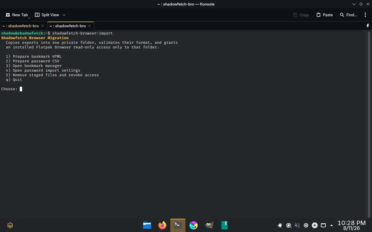Viewport: 372px width, 232px height.
Task: Click the 'q) Quit' line
Action: coord(14,79)
